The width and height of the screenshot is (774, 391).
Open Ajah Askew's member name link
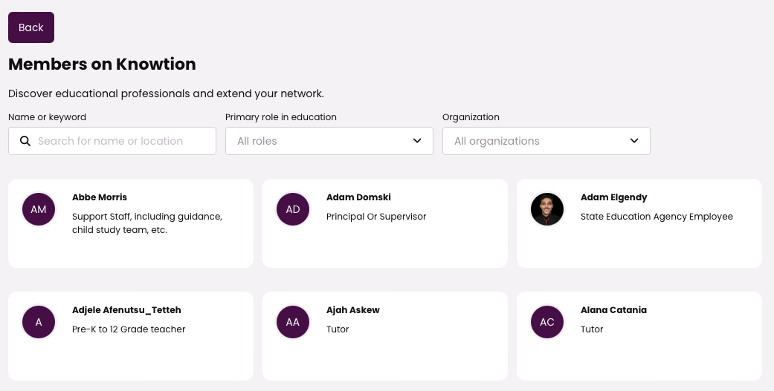click(x=352, y=310)
